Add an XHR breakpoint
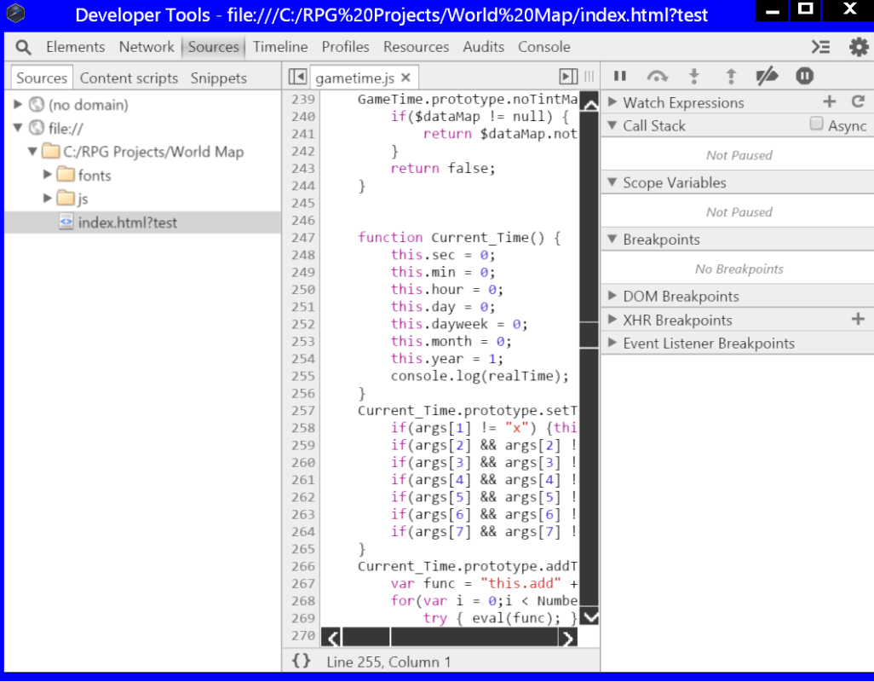The width and height of the screenshot is (874, 682). coord(858,319)
